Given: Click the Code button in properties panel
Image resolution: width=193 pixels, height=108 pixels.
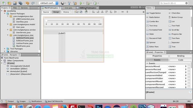Looking at the screenshot, I should [x=181, y=60].
